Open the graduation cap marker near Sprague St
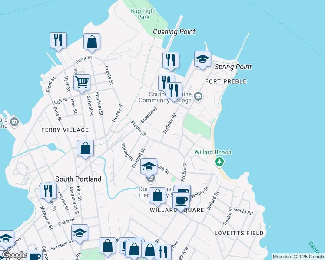325x260 pixels. [80, 233]
